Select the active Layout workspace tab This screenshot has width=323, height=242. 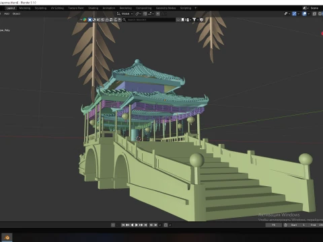tap(11, 8)
